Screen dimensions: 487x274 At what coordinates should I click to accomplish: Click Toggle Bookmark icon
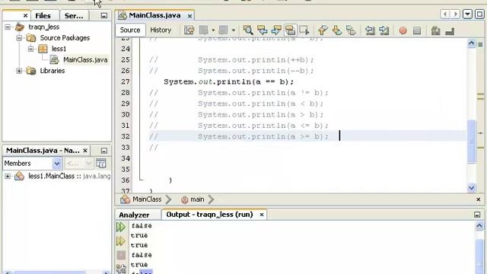351,30
